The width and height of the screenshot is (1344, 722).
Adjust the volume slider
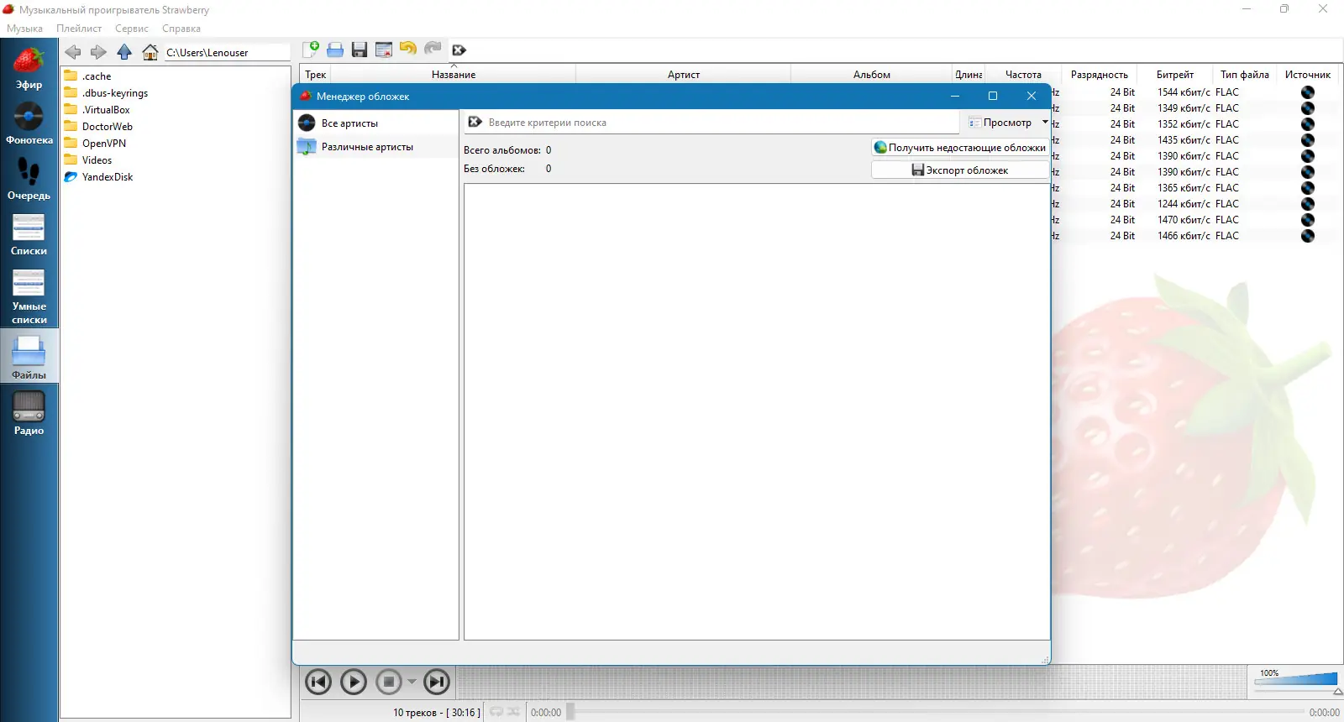(x=1296, y=680)
